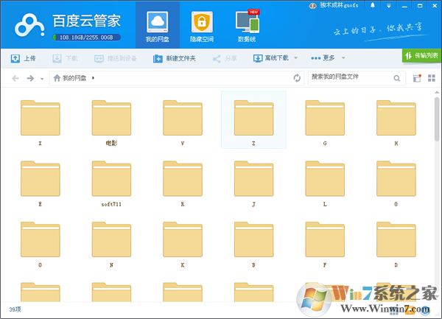The height and width of the screenshot is (319, 442).
Task: Click the vertical scrollbar thumb
Action: coord(437,119)
